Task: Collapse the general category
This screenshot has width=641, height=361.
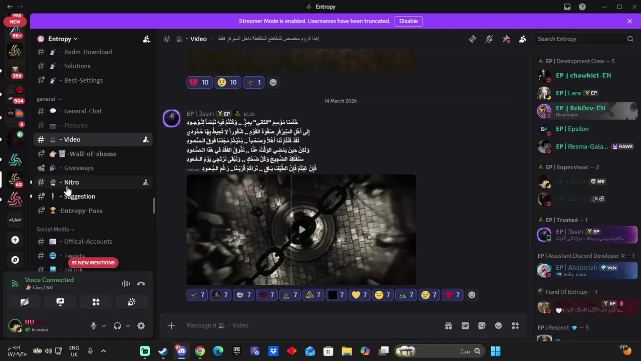Action: coord(49,99)
